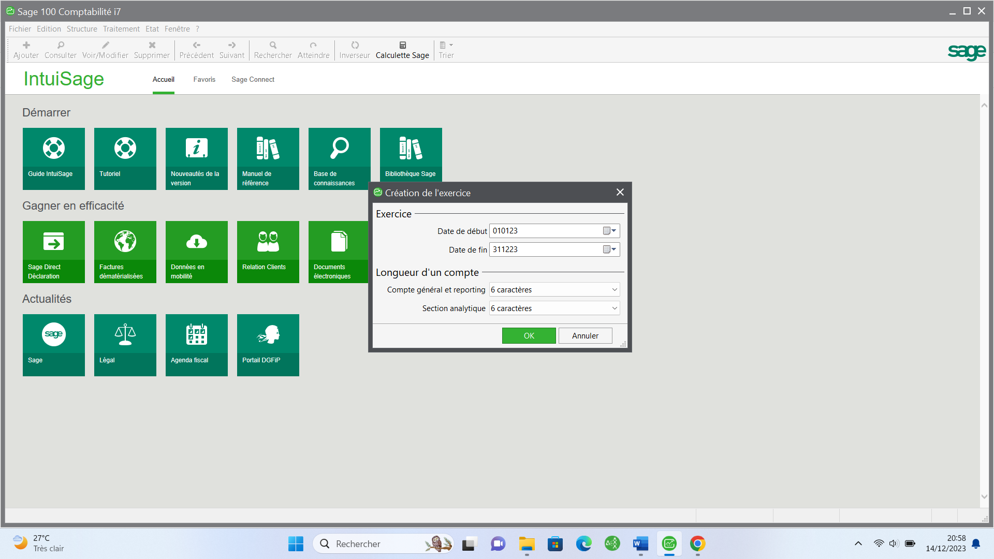
Task: Open the Structure menu
Action: (82, 28)
